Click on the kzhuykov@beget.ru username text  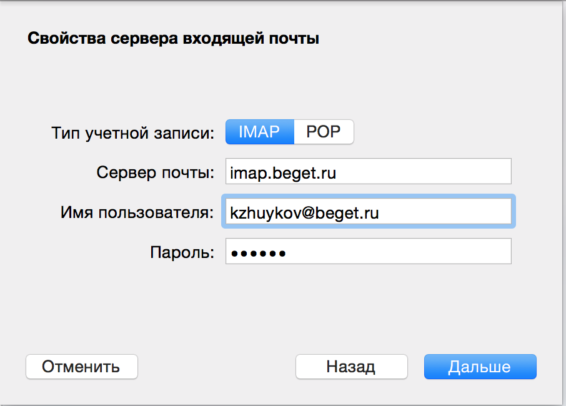[304, 212]
